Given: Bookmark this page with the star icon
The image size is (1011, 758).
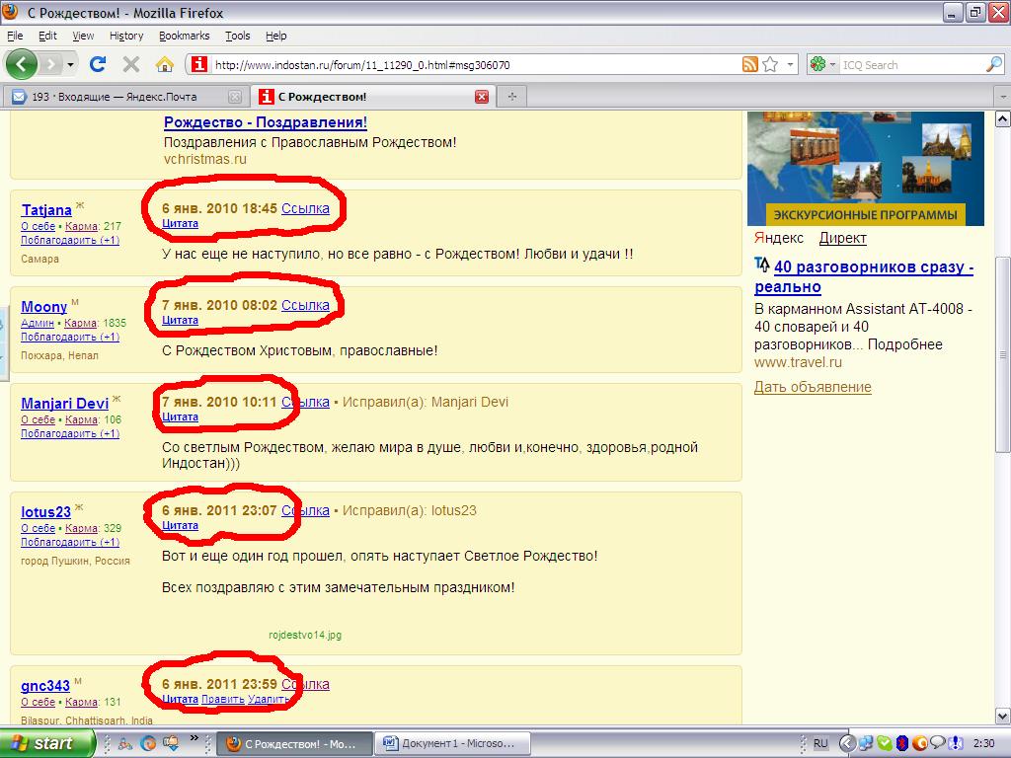Looking at the screenshot, I should click(770, 64).
